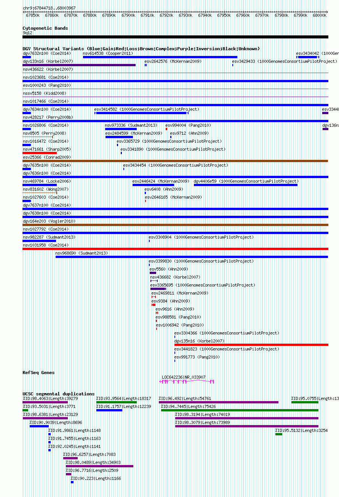
Task: Select variant nsv471661 (Sharp2005) label
Action: 47,149
